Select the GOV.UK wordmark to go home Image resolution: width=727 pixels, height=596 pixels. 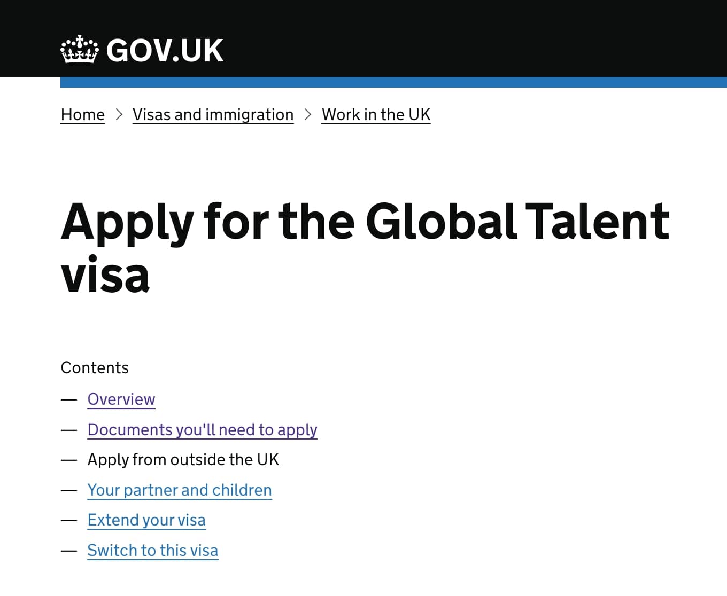point(164,49)
